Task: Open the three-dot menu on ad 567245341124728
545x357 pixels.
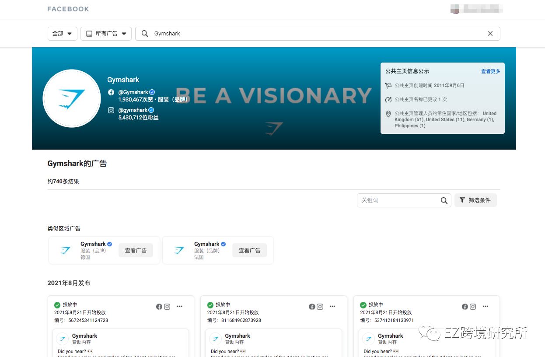Action: (x=179, y=307)
